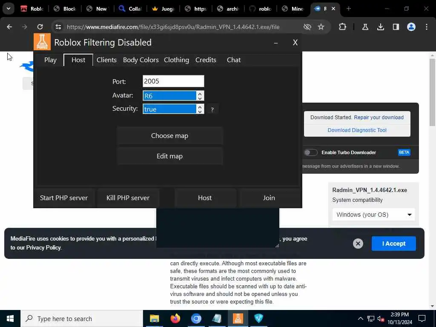
Task: Click the Host button in the bottom row
Action: [x=205, y=198]
